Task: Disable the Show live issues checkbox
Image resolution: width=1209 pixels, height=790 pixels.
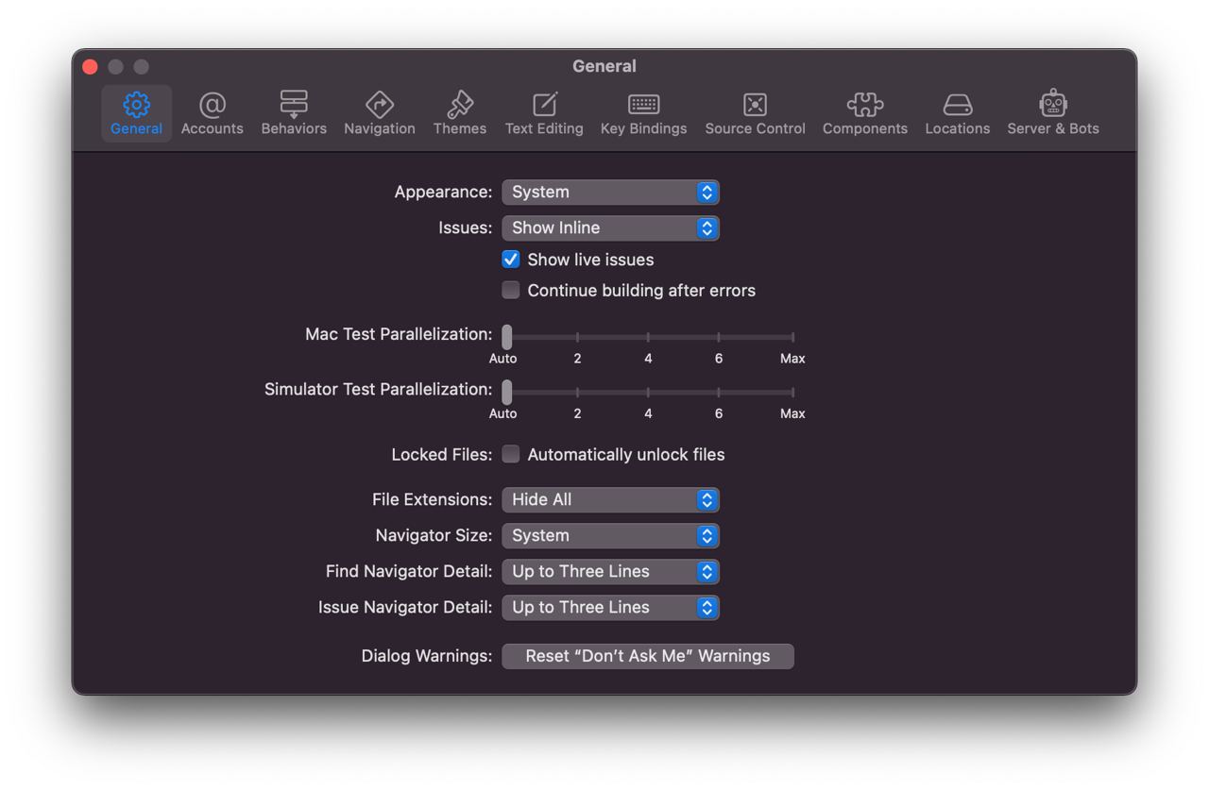Action: (x=511, y=260)
